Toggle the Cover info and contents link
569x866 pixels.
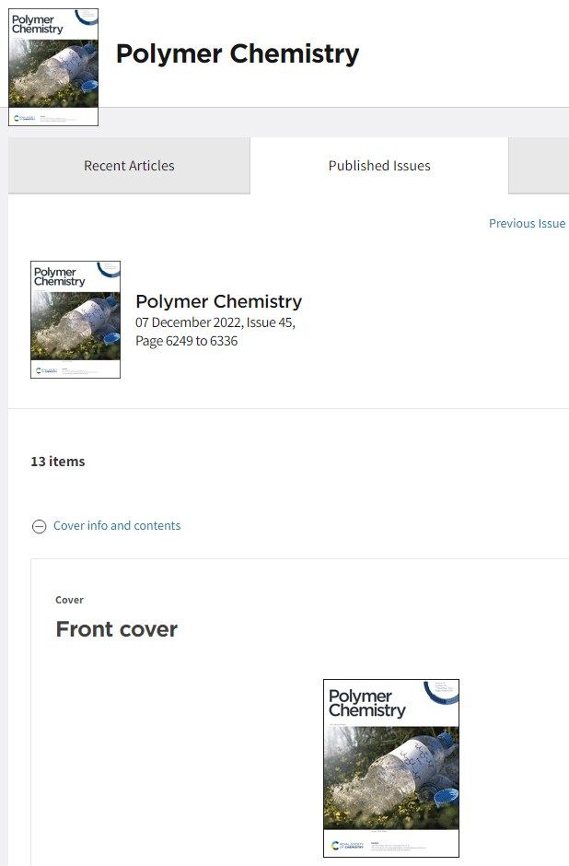coord(117,525)
